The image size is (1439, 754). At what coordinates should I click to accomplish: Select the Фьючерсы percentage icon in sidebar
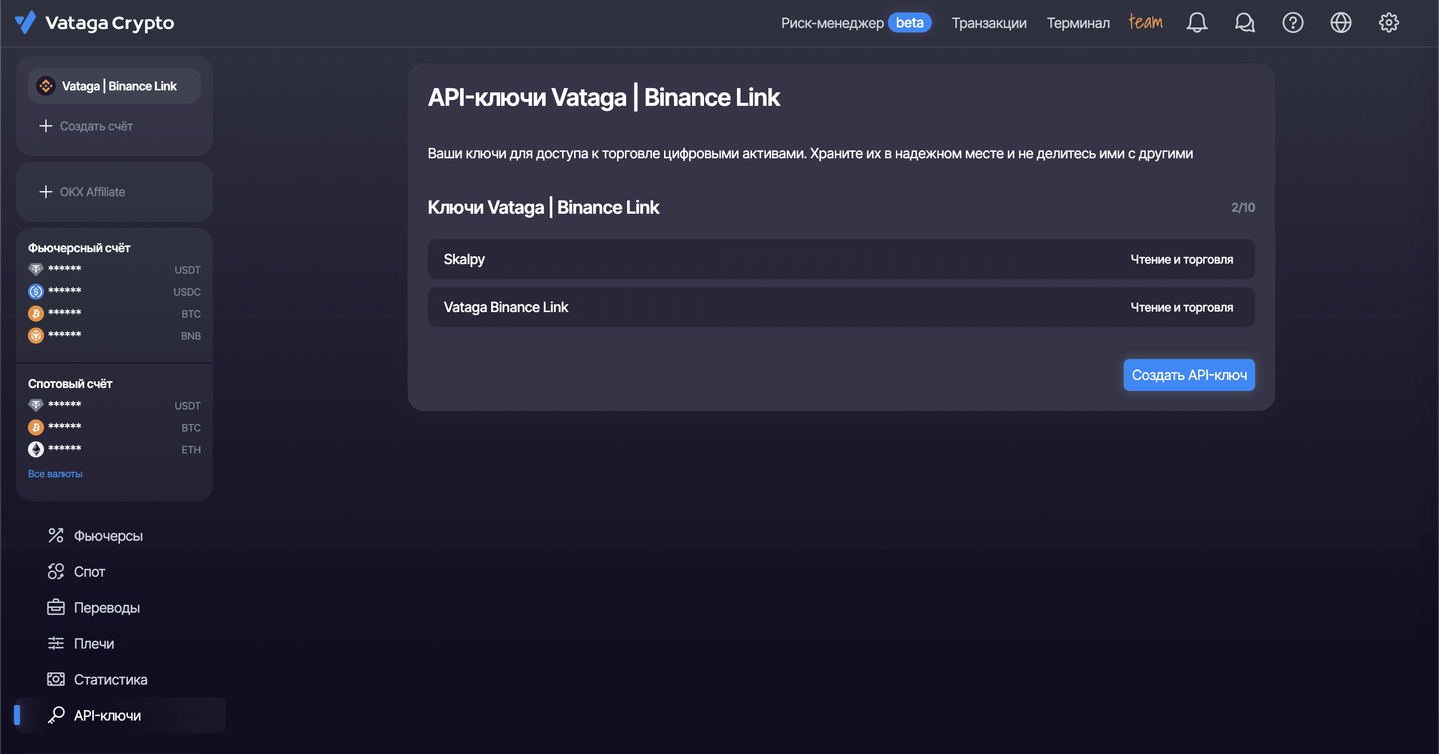(x=56, y=535)
